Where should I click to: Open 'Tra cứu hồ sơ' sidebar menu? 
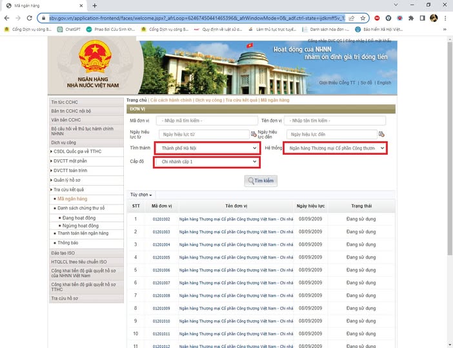pyautogui.click(x=86, y=298)
